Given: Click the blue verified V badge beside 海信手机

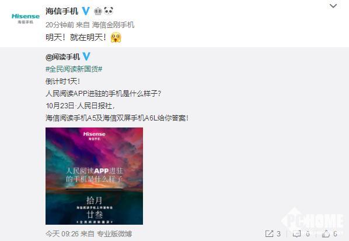Looking at the screenshot, I should pyautogui.click(x=86, y=11).
